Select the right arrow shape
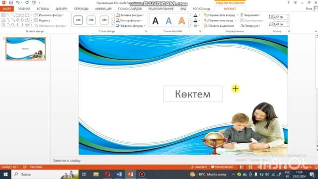 coord(18,20)
